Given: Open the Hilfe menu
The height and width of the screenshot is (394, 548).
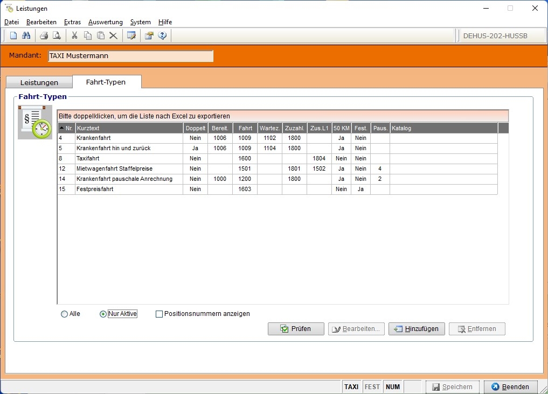Looking at the screenshot, I should pyautogui.click(x=165, y=22).
